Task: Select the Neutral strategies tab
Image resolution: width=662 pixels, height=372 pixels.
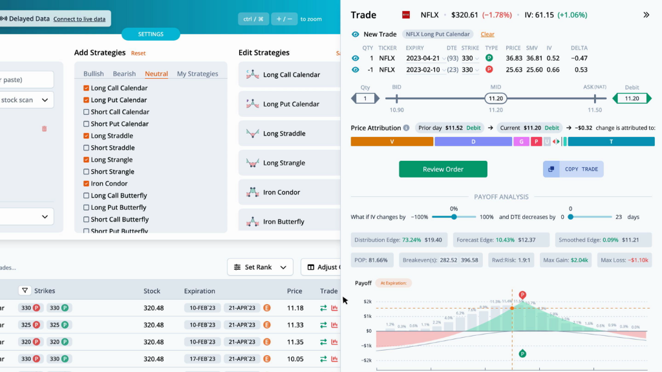Action: click(156, 74)
